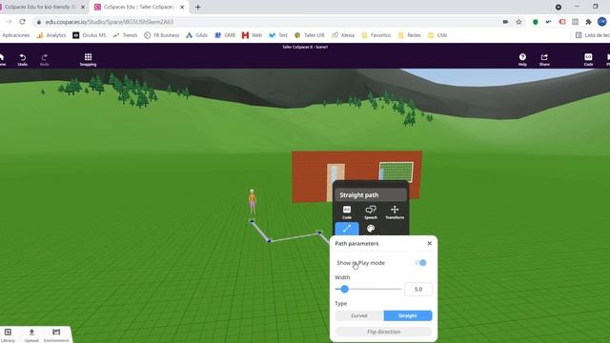
Task: Open the Alexia bookmark
Action: (343, 35)
